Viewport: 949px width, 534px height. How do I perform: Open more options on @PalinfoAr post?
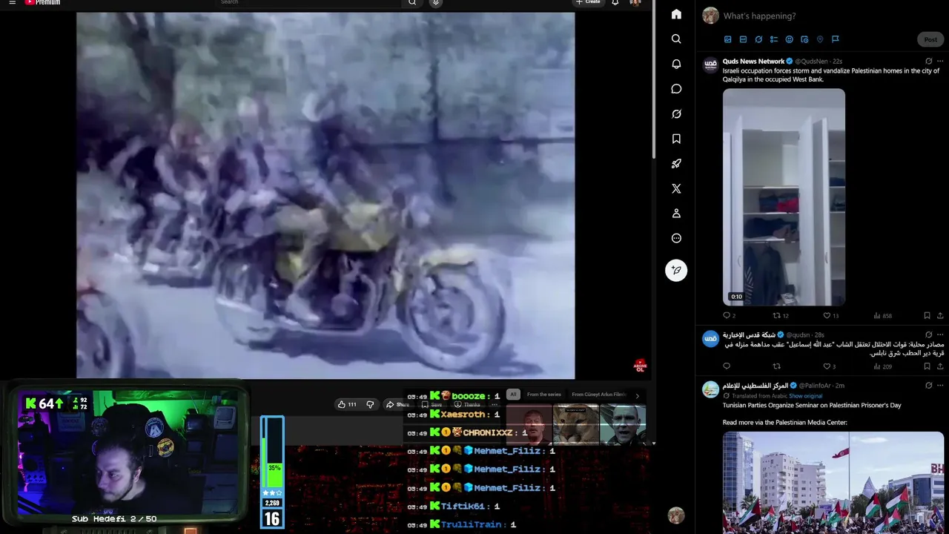pos(940,386)
